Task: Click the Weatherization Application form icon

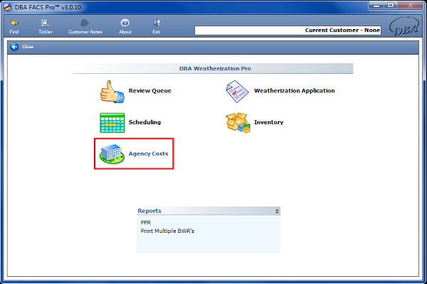Action: click(x=237, y=92)
